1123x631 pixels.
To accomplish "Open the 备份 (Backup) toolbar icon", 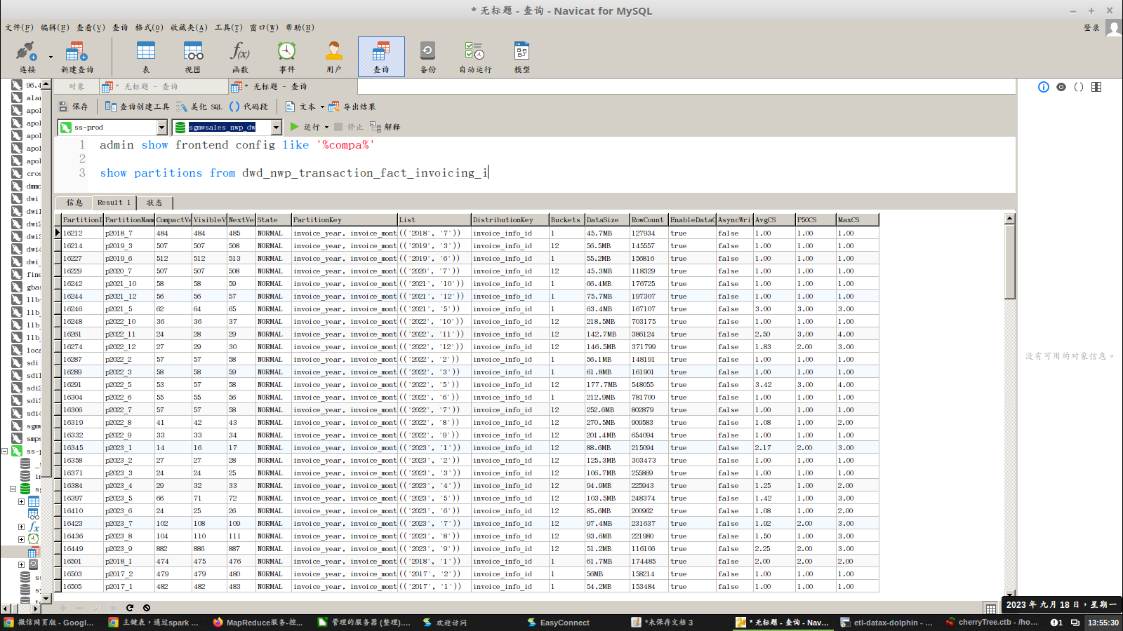I will [x=427, y=56].
